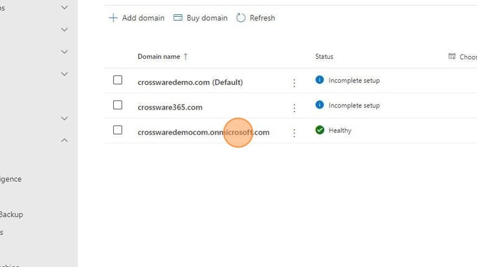This screenshot has height=267, width=477.
Task: Open crosswaredemo.com (Default) domain
Action: (x=190, y=83)
